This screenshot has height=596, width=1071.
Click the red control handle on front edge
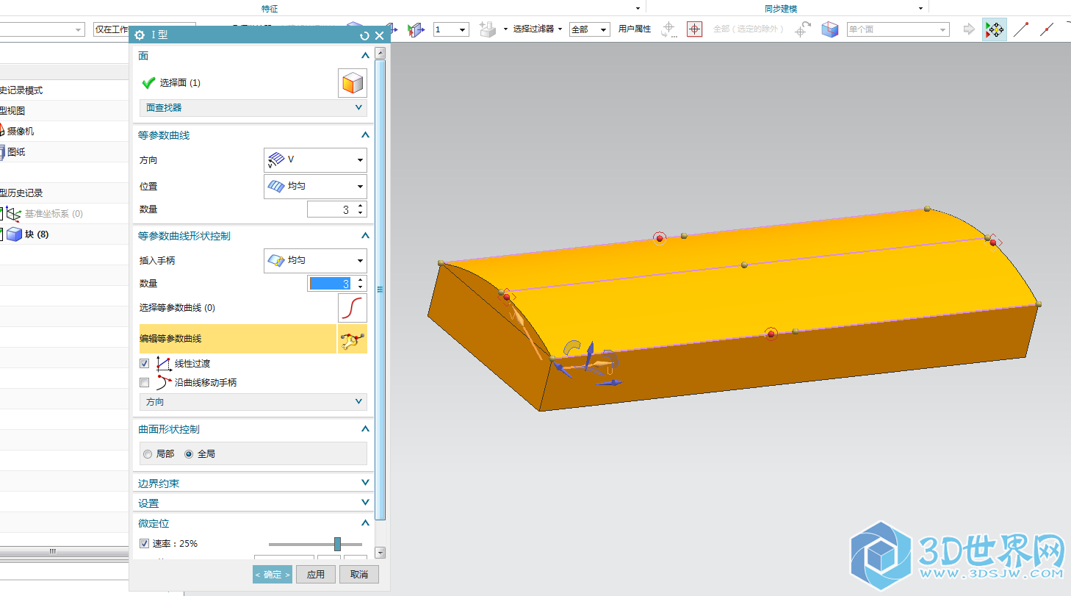click(x=771, y=334)
